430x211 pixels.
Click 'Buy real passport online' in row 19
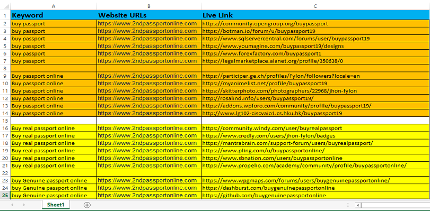point(54,151)
